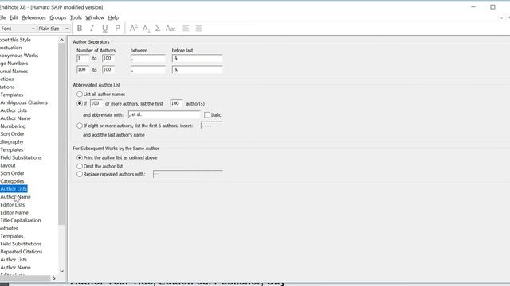
Task: Click the tree panel scroll-up arrow
Action: coord(62,40)
